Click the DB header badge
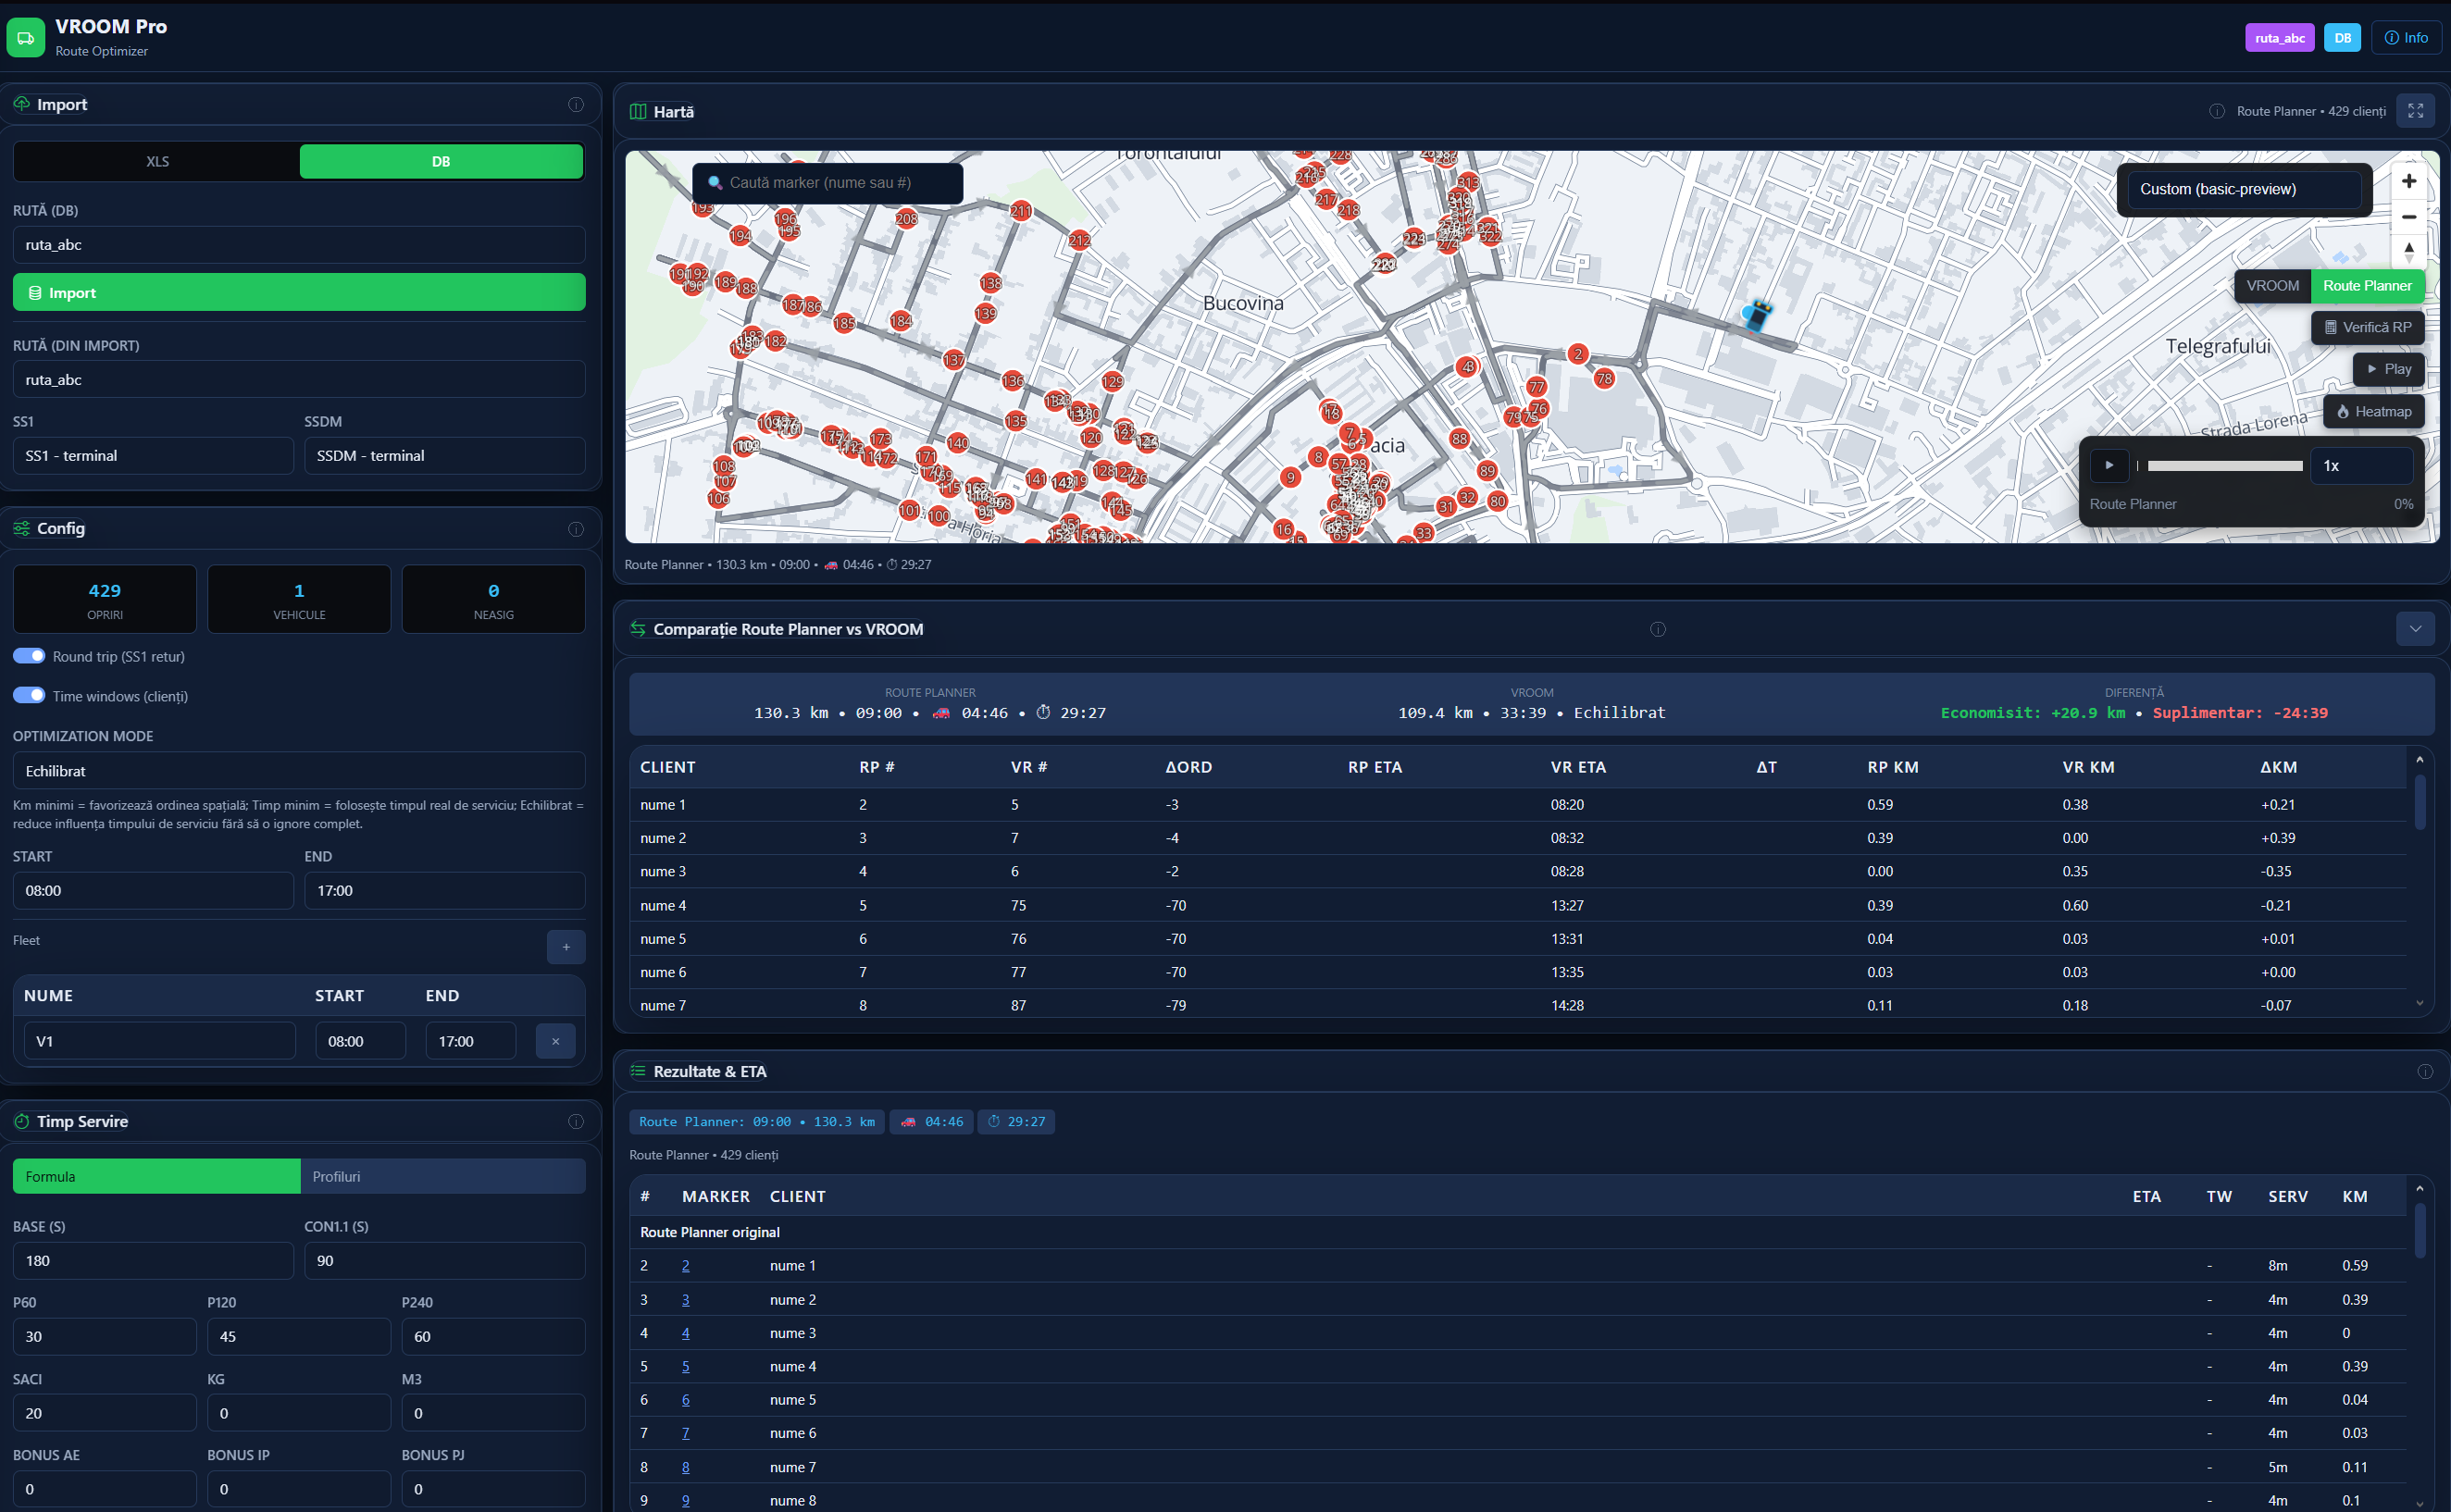The image size is (2451, 1512). (2342, 38)
